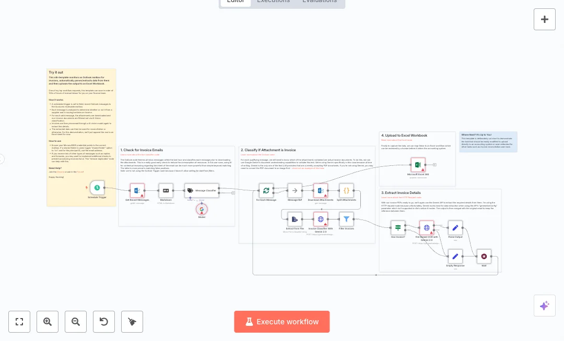Select the Parse Output edit node

pos(455,228)
